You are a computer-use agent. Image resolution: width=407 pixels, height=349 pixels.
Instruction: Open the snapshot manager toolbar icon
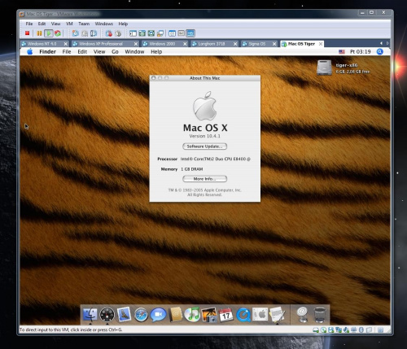(94, 33)
